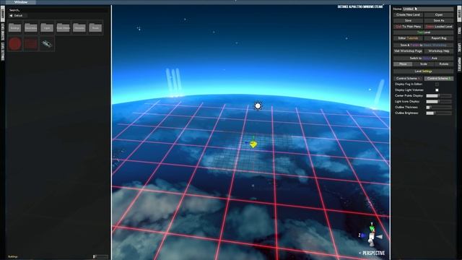Viewport: 462px width, 260px height.
Task: Adjust the library thumbnail size slider
Action: (101, 257)
